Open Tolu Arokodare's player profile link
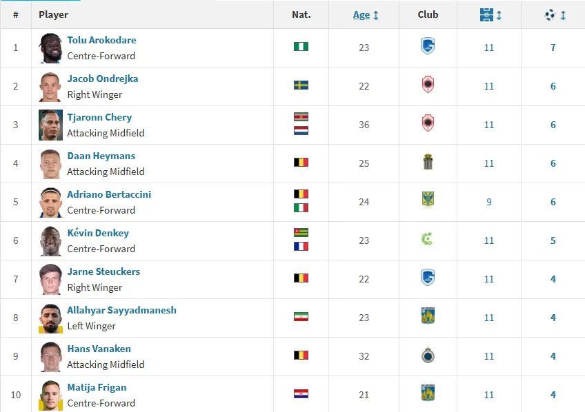Viewport: 585px width, 412px height. click(x=101, y=40)
